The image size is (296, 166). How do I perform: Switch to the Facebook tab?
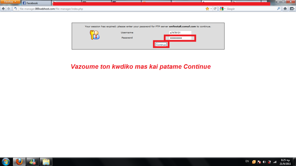point(36,3)
